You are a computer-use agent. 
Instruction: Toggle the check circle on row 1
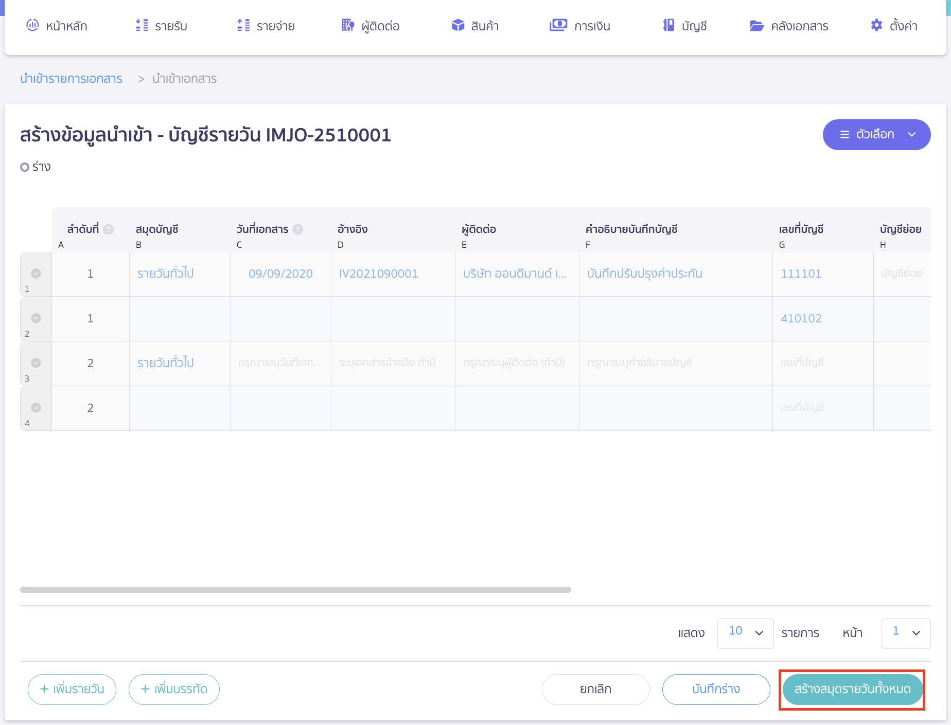click(36, 274)
